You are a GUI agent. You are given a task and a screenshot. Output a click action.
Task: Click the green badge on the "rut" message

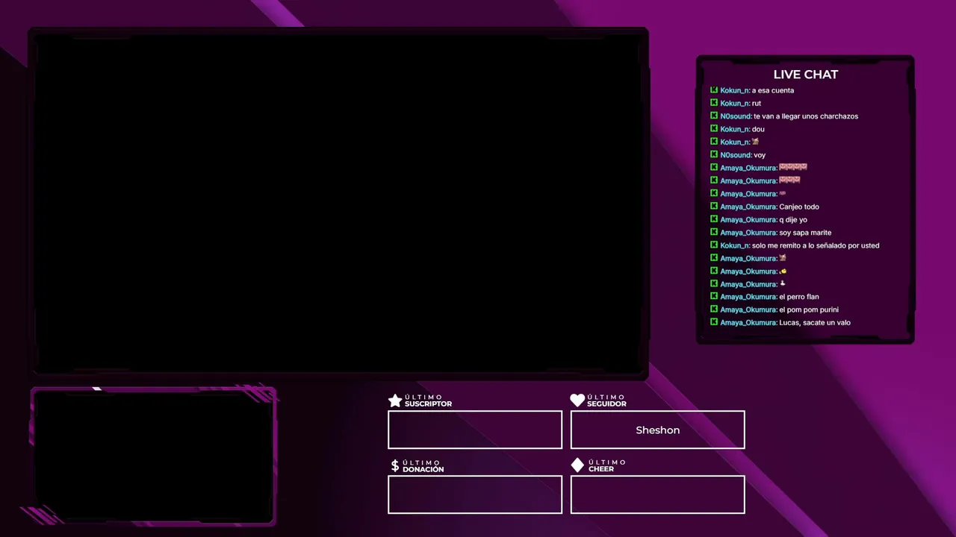714,103
